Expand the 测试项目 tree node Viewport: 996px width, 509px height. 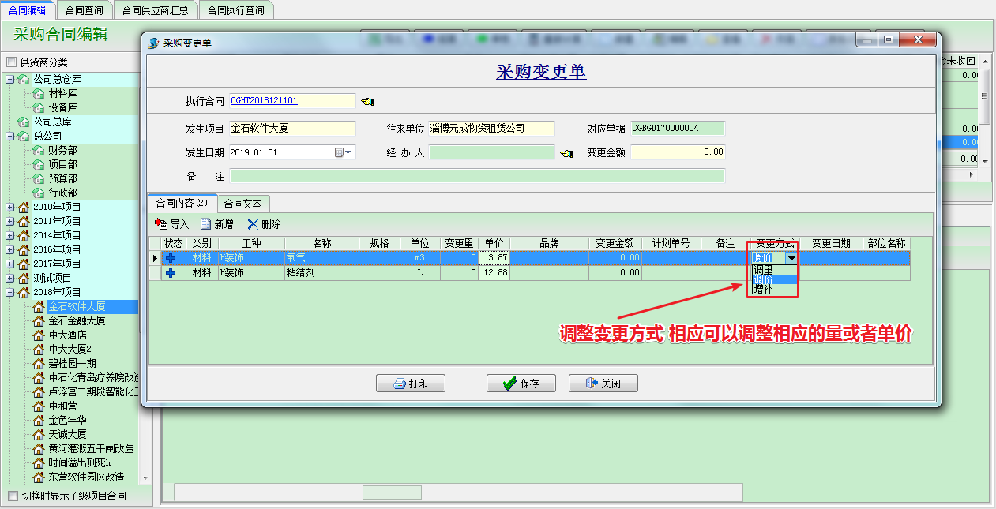pyautogui.click(x=10, y=278)
